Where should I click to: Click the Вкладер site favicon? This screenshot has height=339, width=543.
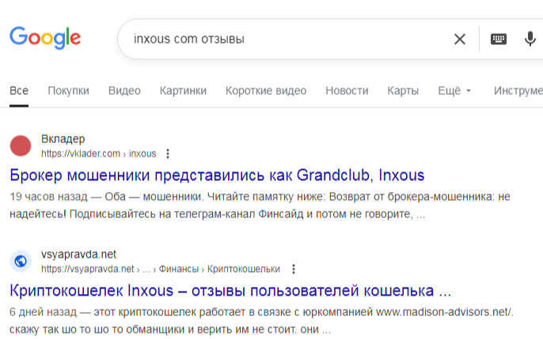[x=21, y=146]
